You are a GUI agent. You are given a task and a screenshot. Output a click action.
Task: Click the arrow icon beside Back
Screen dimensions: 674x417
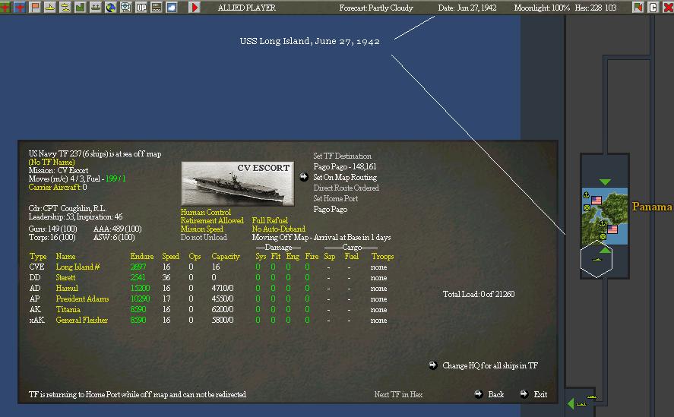[479, 393]
